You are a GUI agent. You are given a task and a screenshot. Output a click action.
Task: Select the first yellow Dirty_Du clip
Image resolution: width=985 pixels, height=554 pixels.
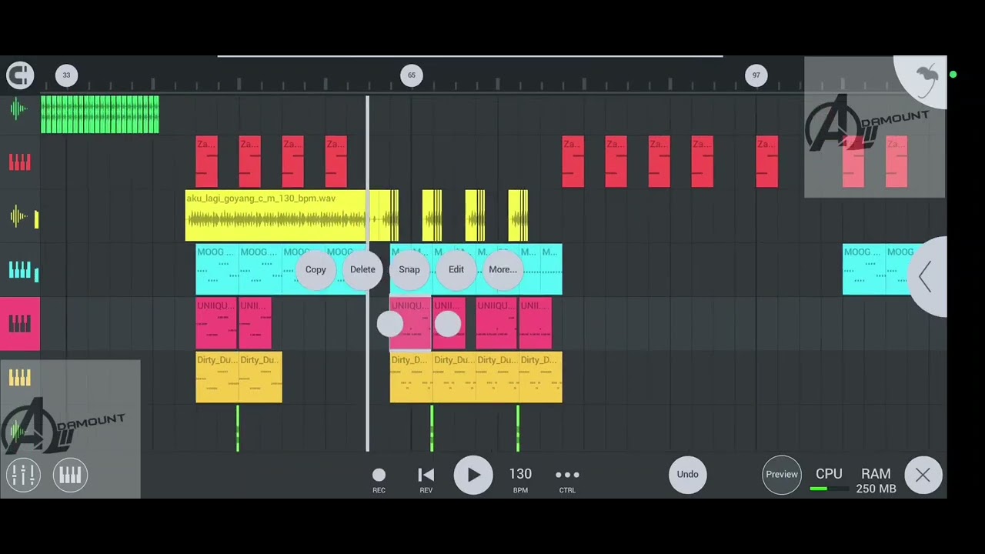(217, 377)
